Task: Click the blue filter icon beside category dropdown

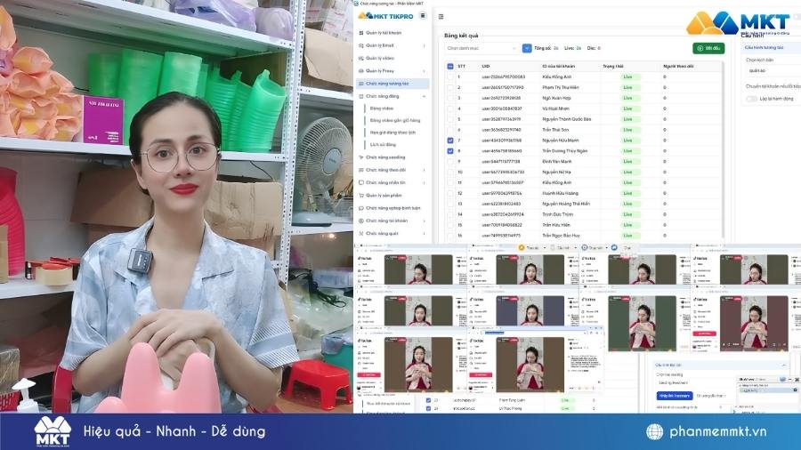Action: point(527,48)
